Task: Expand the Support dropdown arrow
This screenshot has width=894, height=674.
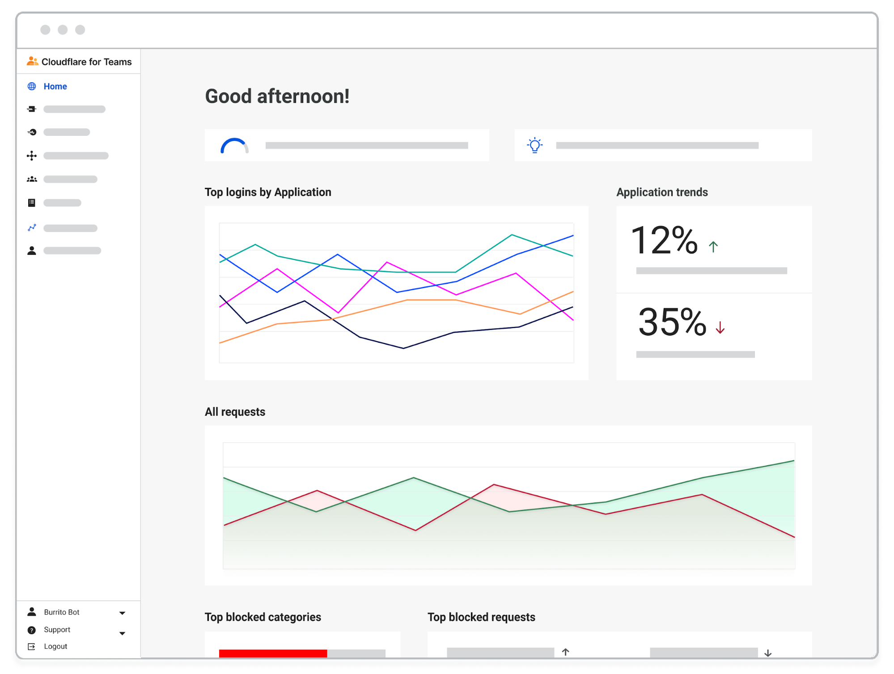Action: 122,633
